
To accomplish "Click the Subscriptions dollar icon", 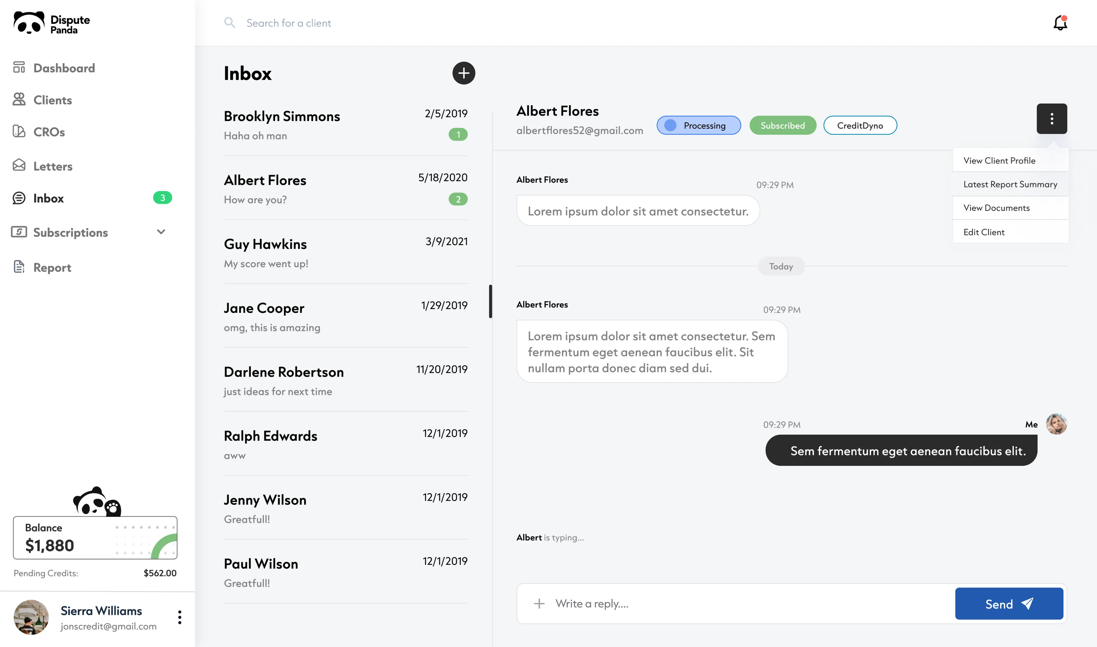I will 19,232.
